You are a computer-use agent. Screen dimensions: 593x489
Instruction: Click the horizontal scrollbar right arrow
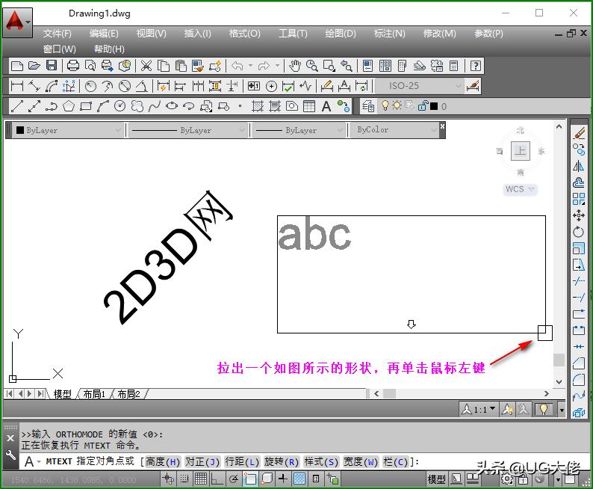pyautogui.click(x=547, y=393)
